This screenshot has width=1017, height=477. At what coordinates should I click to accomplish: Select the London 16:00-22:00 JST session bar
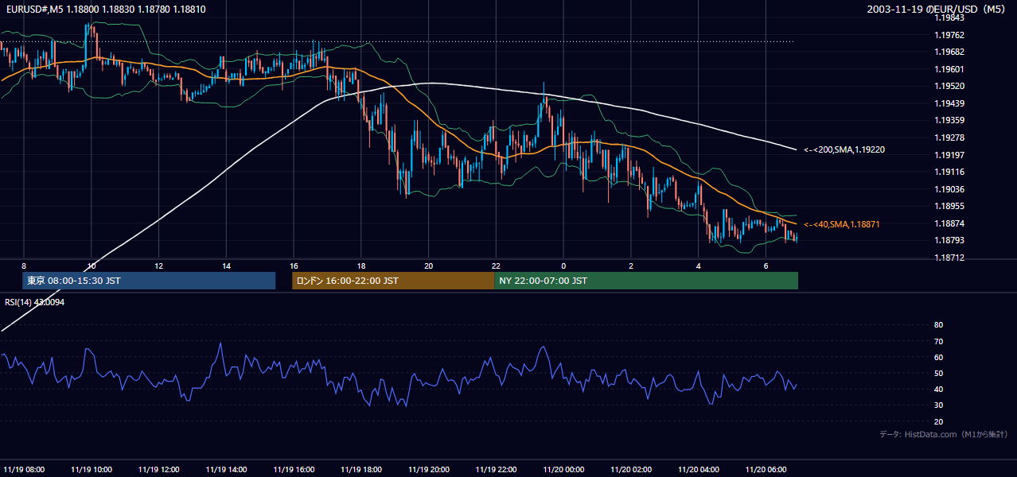[393, 281]
